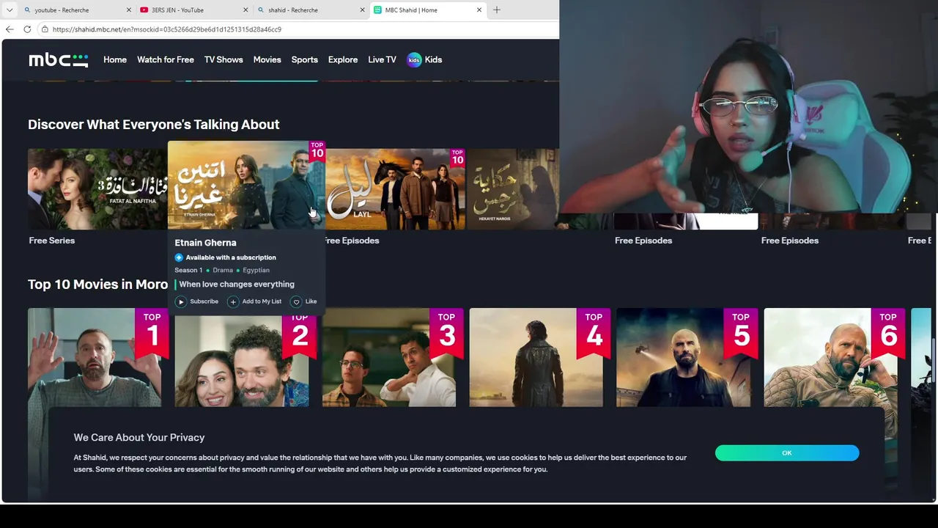
Task: Click the plus icon Add to My List
Action: click(x=233, y=301)
